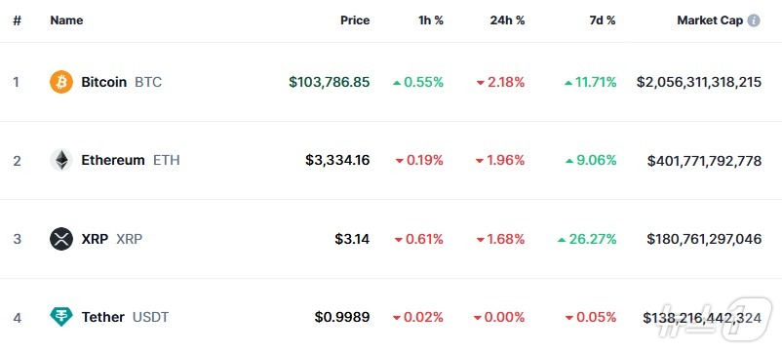Click Bitcoin's green 1h up arrow
Viewport: 782px width, 353px height.
(397, 83)
